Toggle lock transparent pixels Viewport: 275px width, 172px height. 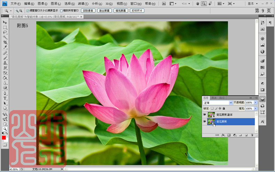pos(212,109)
